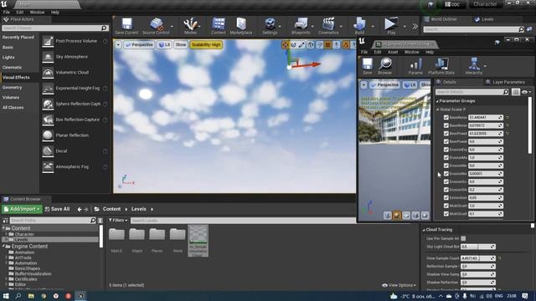Open Source Control toolbar icon
The height and width of the screenshot is (301, 536).
pos(156,26)
